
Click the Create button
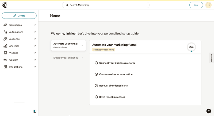pos(19,16)
